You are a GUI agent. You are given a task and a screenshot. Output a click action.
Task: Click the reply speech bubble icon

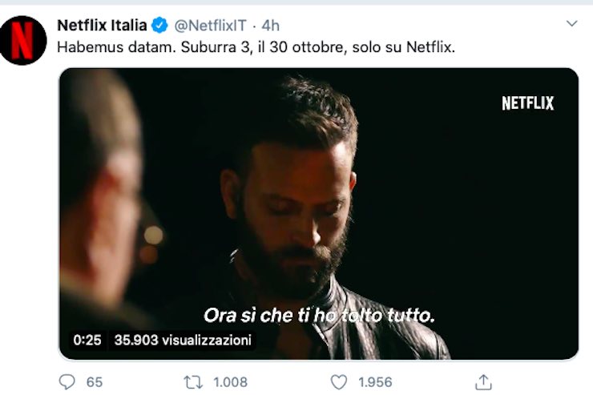pos(67,381)
